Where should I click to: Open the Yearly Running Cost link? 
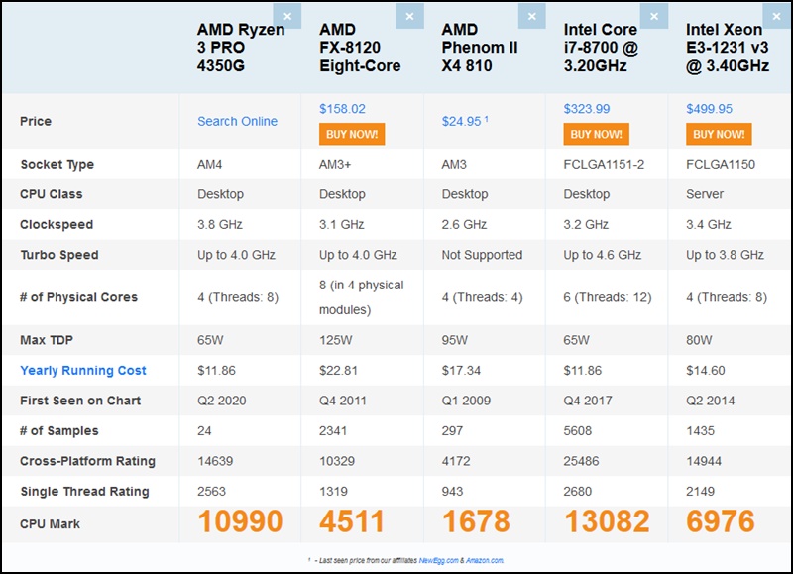coord(83,370)
